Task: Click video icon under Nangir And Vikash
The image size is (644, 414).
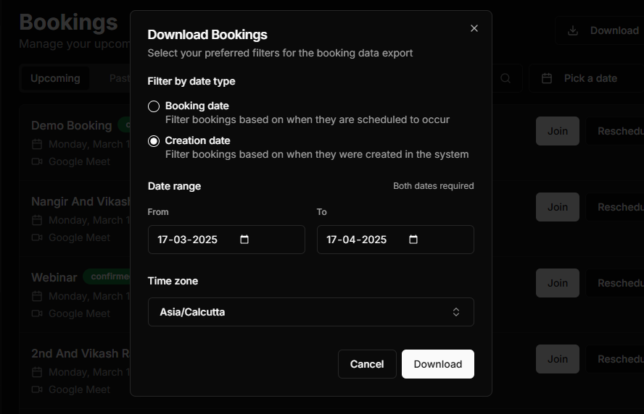Action: click(x=37, y=237)
